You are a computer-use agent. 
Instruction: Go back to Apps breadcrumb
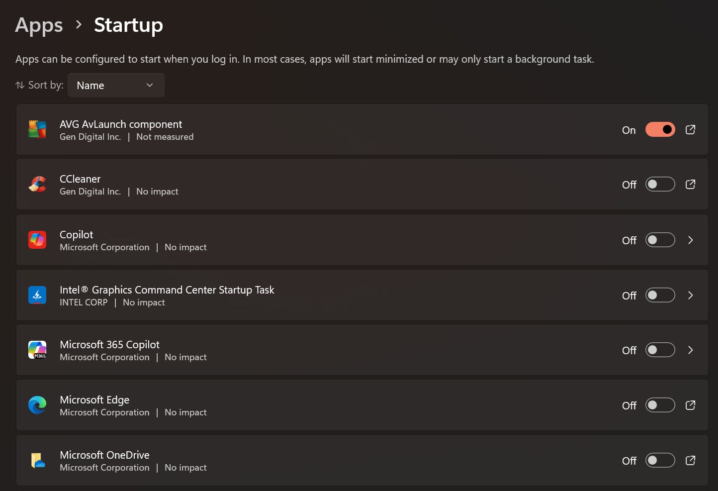pos(39,25)
